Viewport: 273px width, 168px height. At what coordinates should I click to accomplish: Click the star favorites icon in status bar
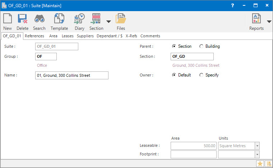tap(260, 164)
